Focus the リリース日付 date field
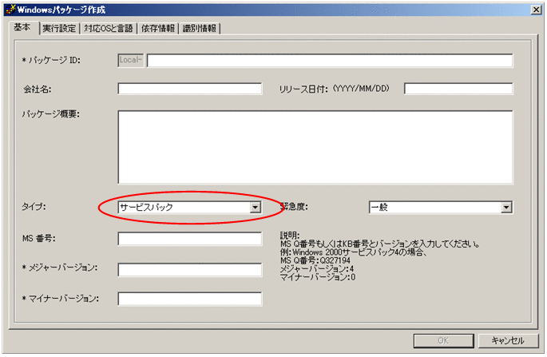Viewport: 547px width, 357px height. tap(458, 89)
